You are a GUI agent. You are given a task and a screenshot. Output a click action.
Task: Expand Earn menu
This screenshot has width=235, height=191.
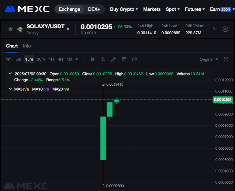222,9
